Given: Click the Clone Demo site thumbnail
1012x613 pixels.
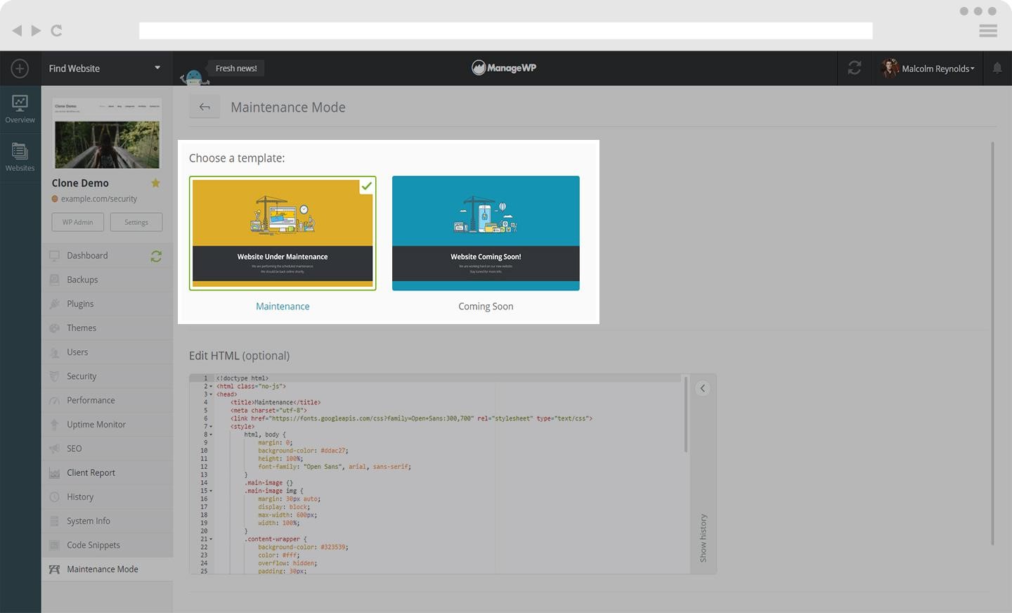Looking at the screenshot, I should tap(107, 134).
